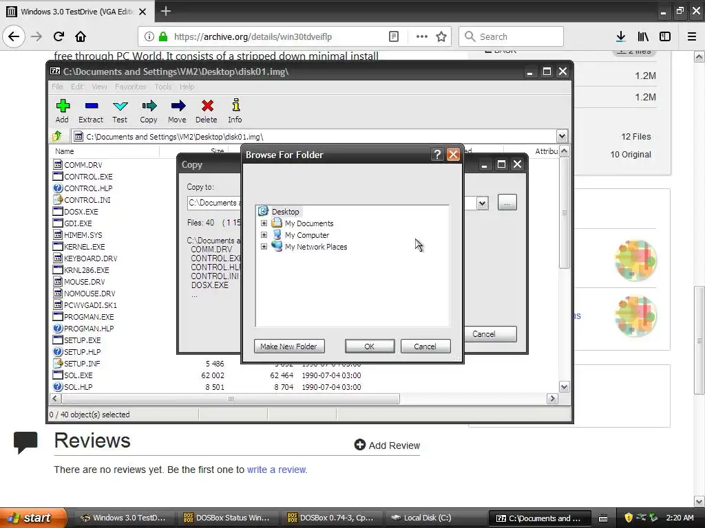This screenshot has height=528, width=705.
Task: Open the Firefox hamburger menu
Action: [x=692, y=36]
